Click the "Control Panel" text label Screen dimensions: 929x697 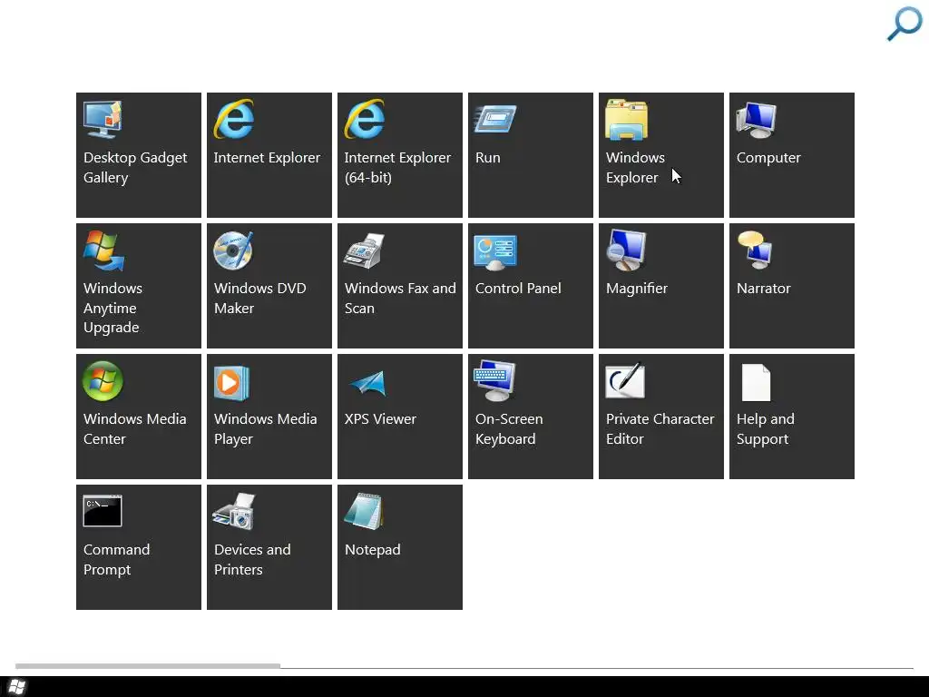pos(518,289)
